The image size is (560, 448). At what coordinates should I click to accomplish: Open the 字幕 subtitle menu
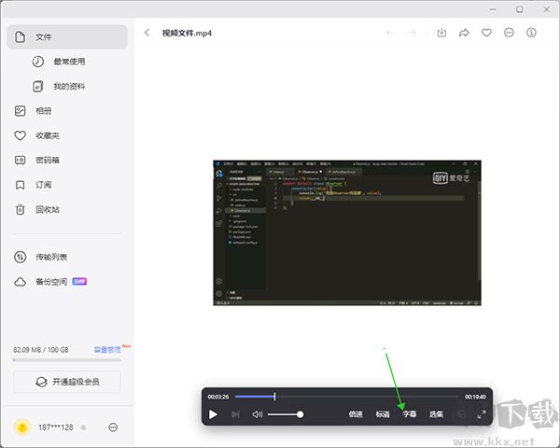point(410,414)
